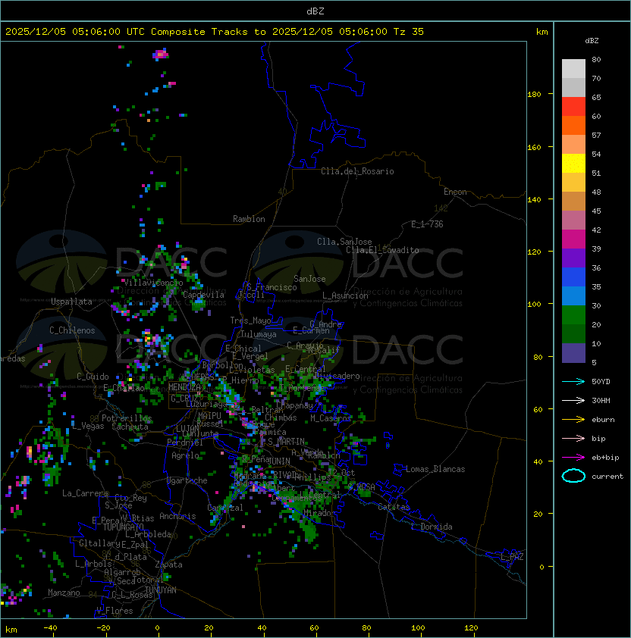This screenshot has height=638, width=631.
Task: Click the 'L_Asuncion' map label
Action: (x=345, y=296)
